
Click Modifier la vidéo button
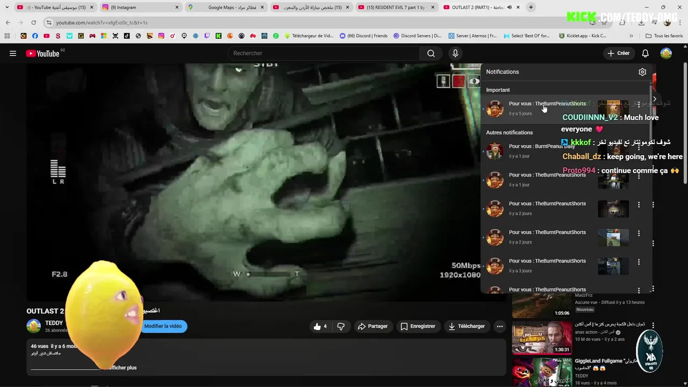click(x=163, y=326)
